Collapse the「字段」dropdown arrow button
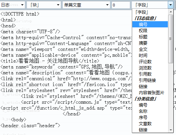Screen dimensions: 176x135 pos(170,5)
